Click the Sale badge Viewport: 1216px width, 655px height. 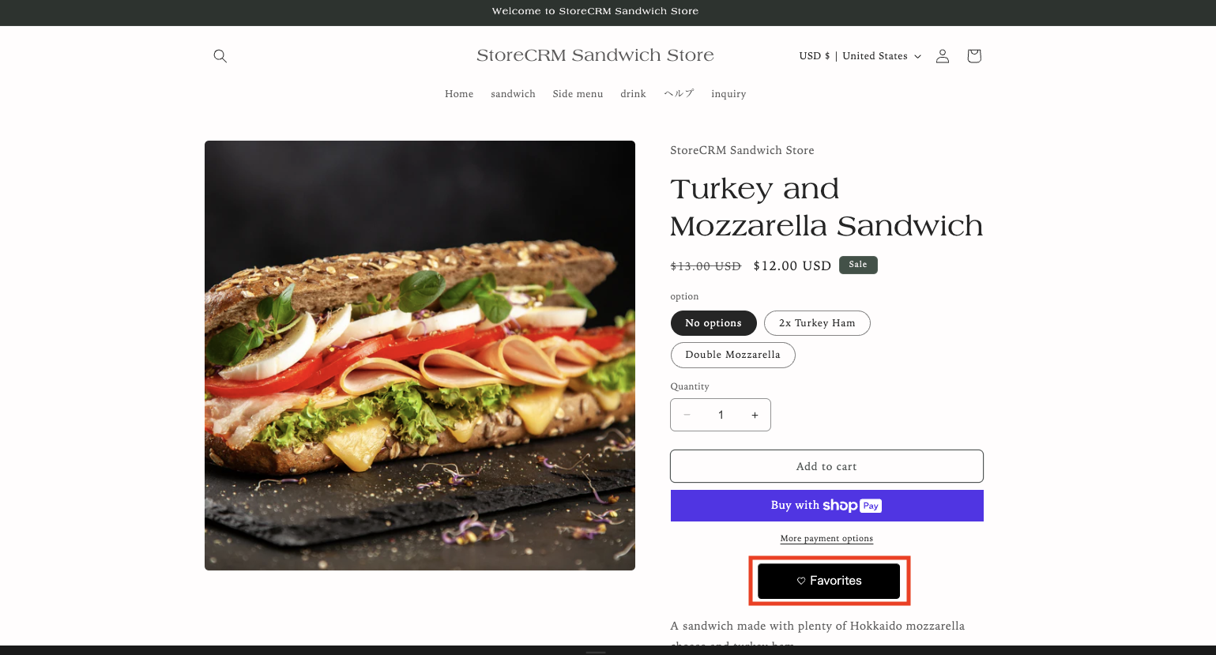[x=858, y=265]
